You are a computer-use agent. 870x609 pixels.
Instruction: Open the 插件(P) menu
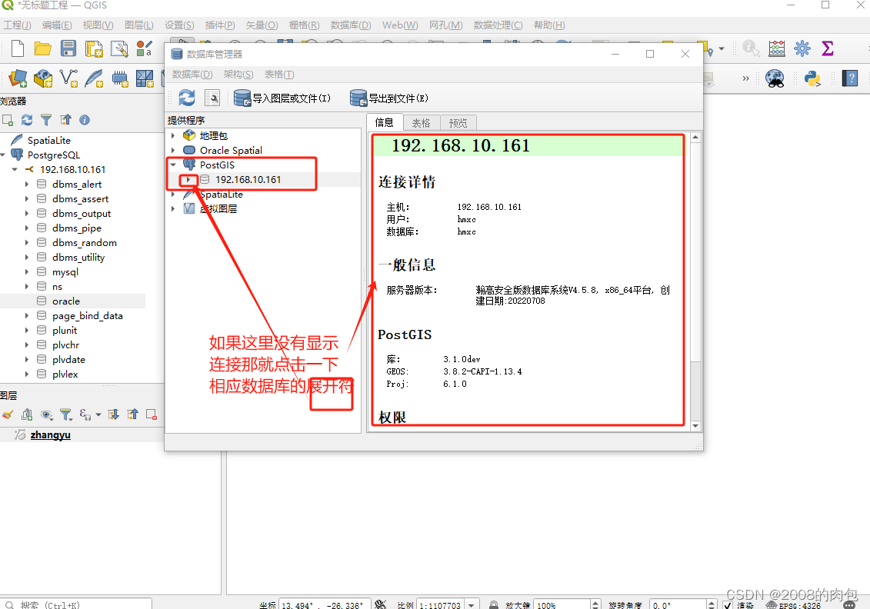pyautogui.click(x=220, y=25)
